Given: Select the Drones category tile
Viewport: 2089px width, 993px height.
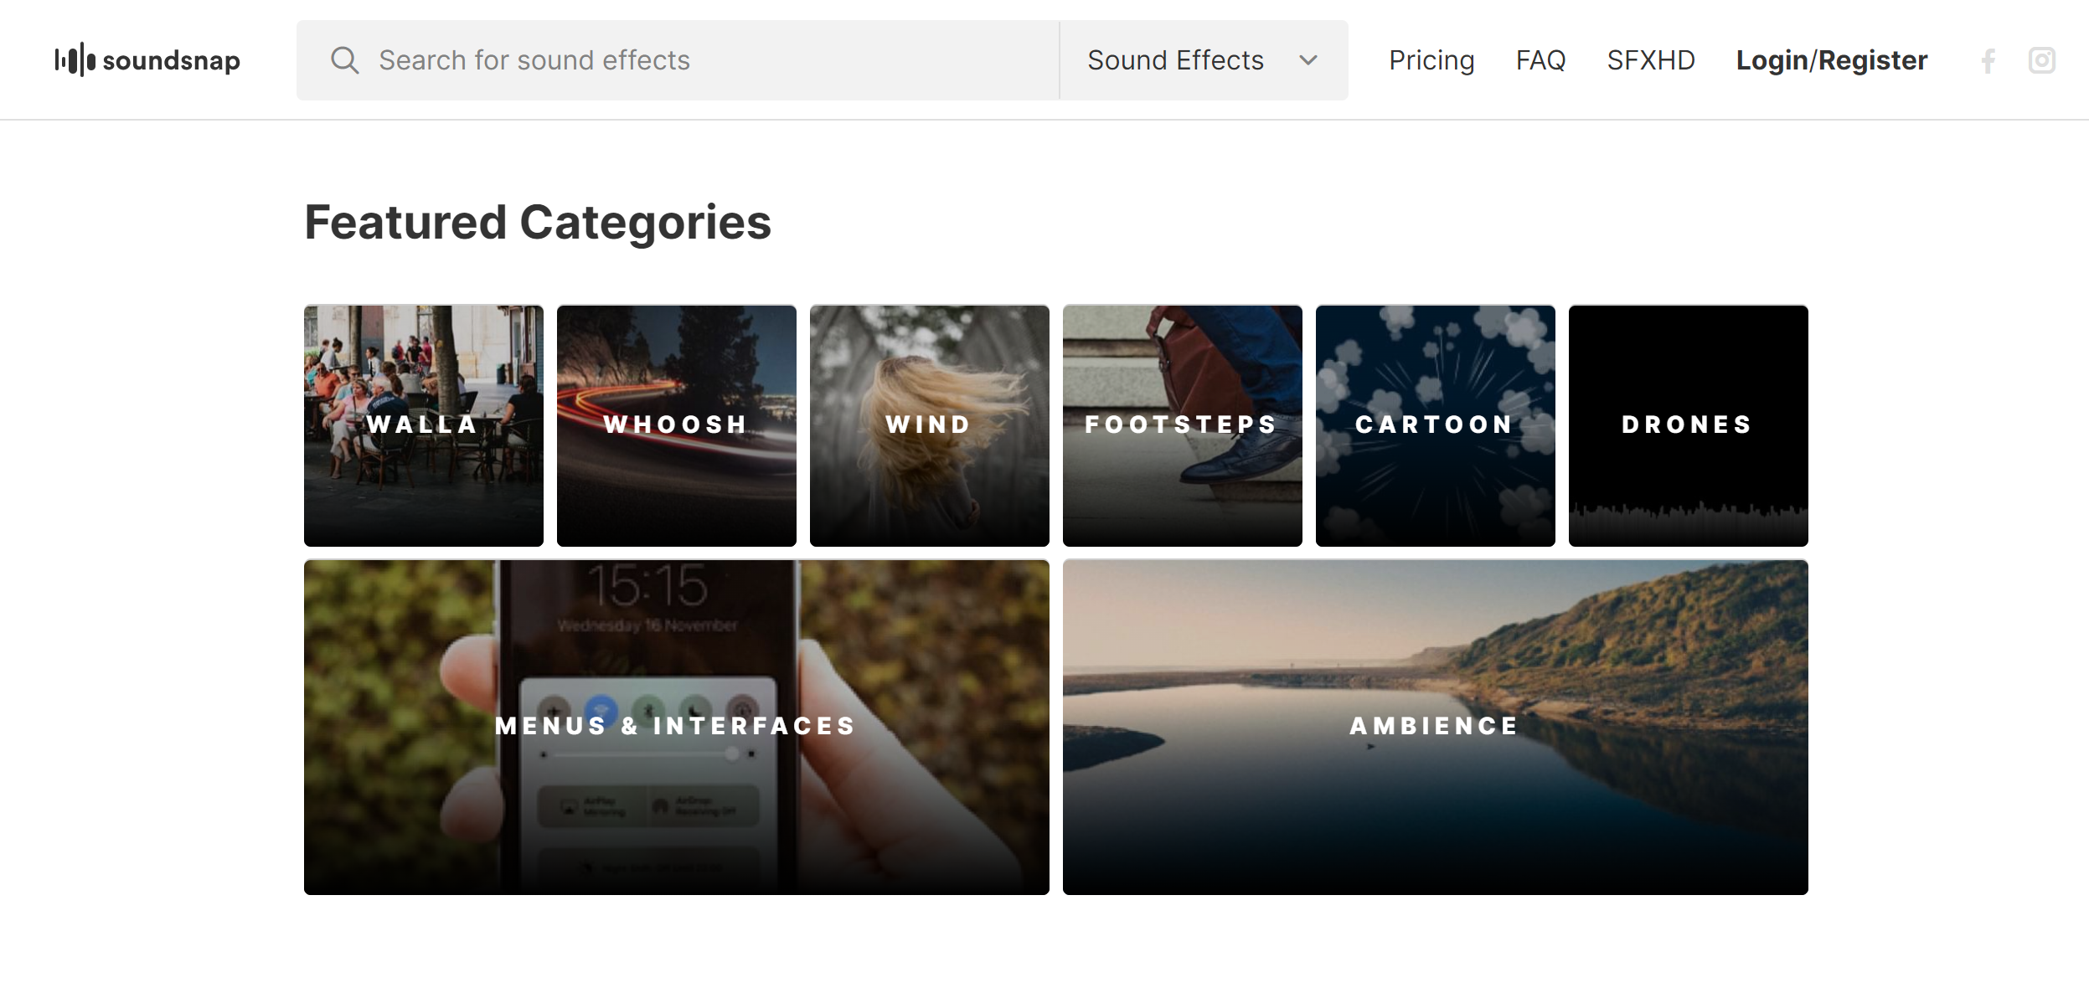Looking at the screenshot, I should pos(1688,425).
